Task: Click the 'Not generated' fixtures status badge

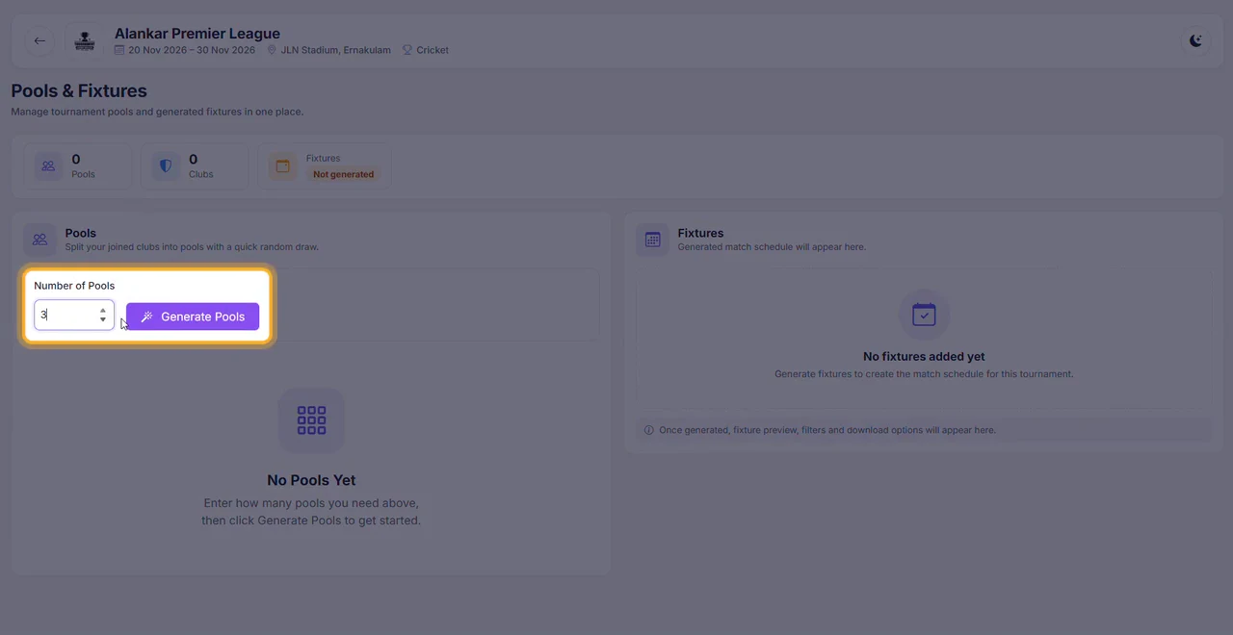Action: coord(344,174)
